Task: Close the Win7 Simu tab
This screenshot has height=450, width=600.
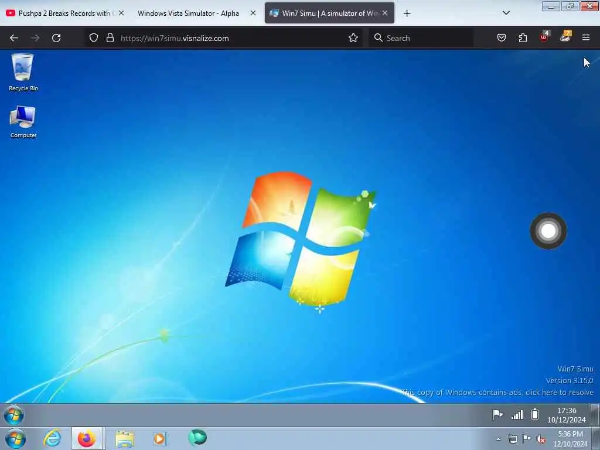Action: 385,13
